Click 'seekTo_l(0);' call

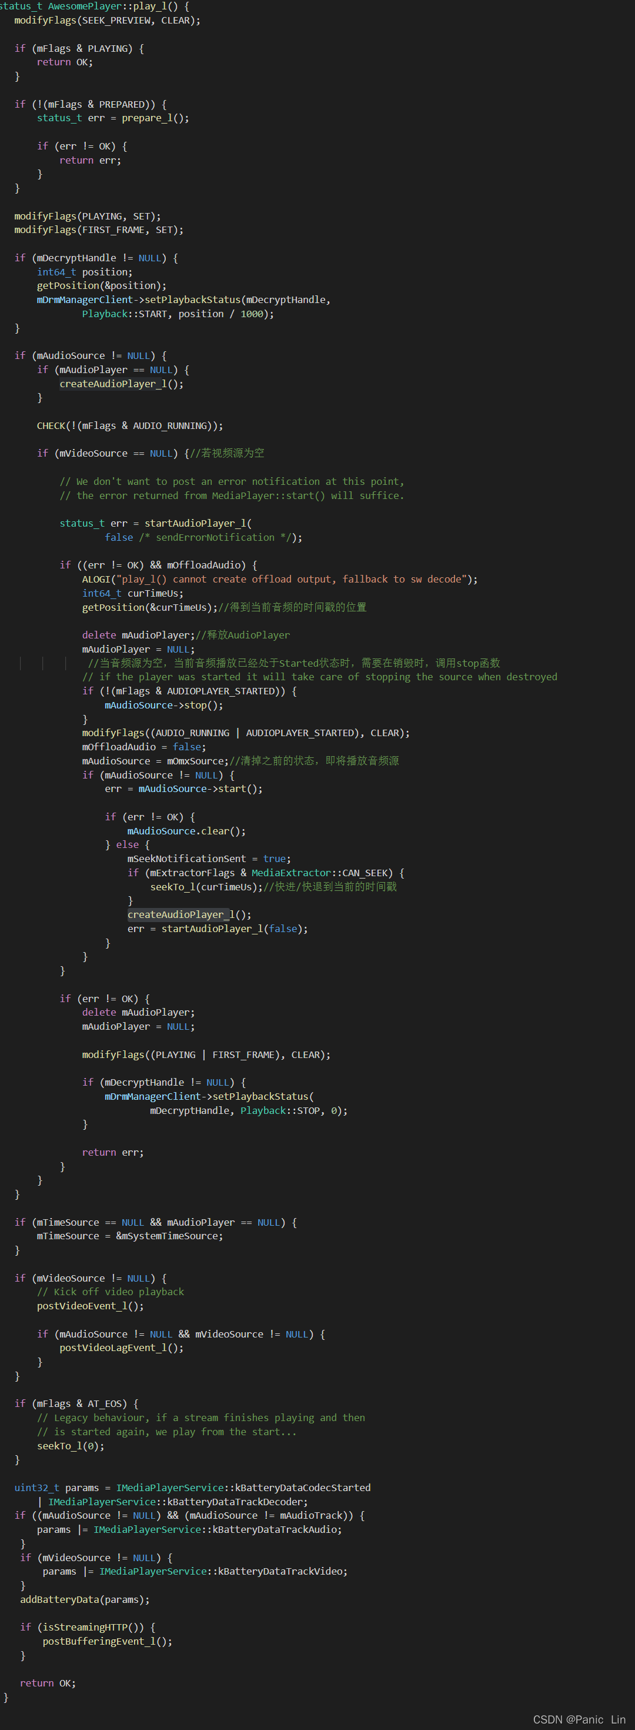[x=71, y=1446]
